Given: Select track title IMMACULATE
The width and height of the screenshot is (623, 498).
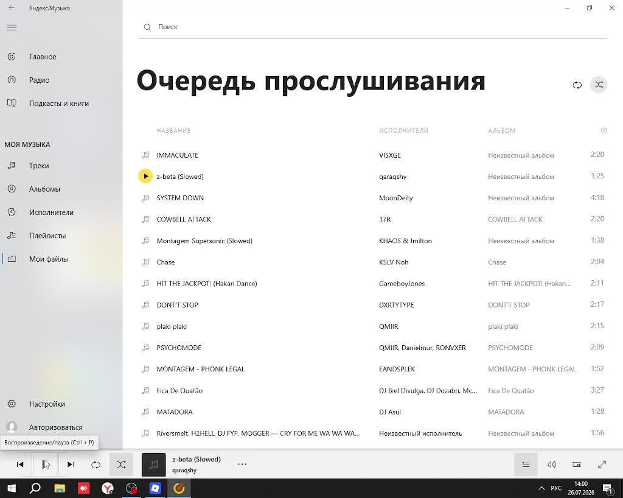Looking at the screenshot, I should tap(177, 155).
